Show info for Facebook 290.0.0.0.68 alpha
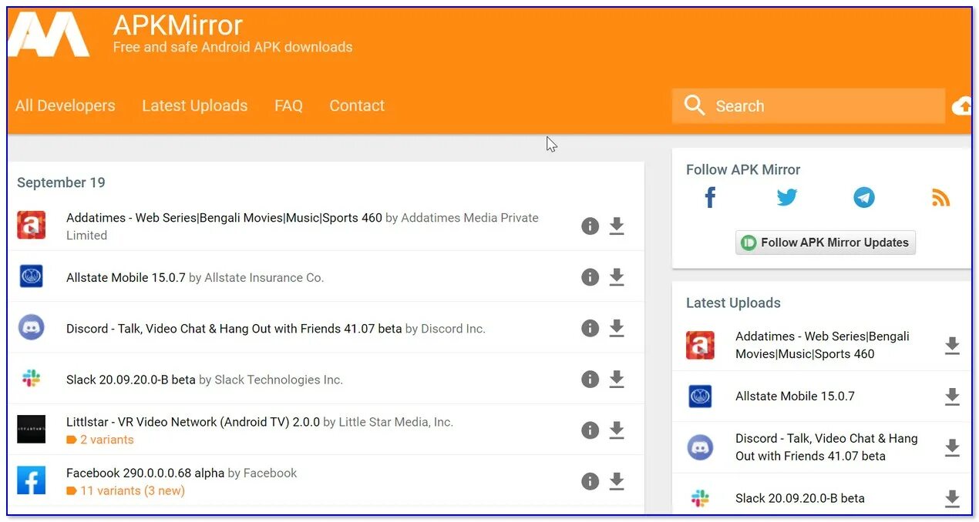 (590, 481)
